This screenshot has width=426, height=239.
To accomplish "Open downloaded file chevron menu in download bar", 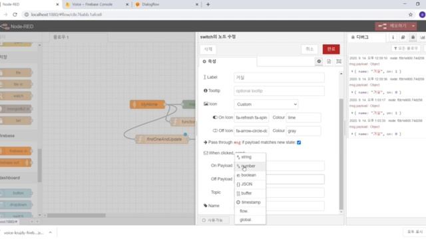I will click(51, 232).
